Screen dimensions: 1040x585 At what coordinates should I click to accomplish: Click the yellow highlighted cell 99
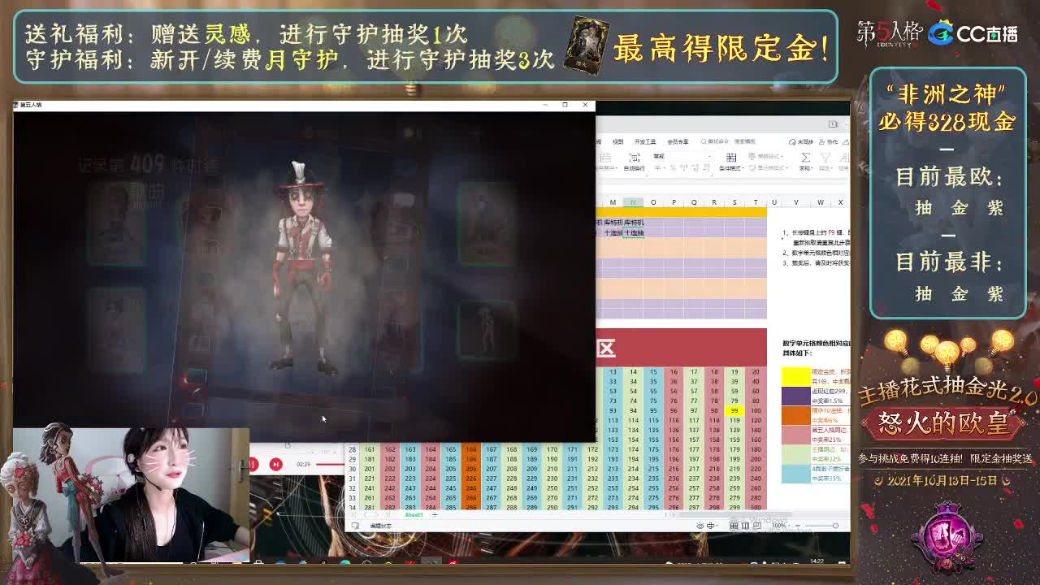click(734, 410)
